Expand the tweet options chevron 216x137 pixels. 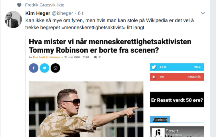click(203, 13)
